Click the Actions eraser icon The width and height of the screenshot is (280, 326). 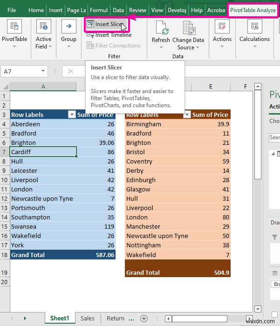pyautogui.click(x=222, y=26)
